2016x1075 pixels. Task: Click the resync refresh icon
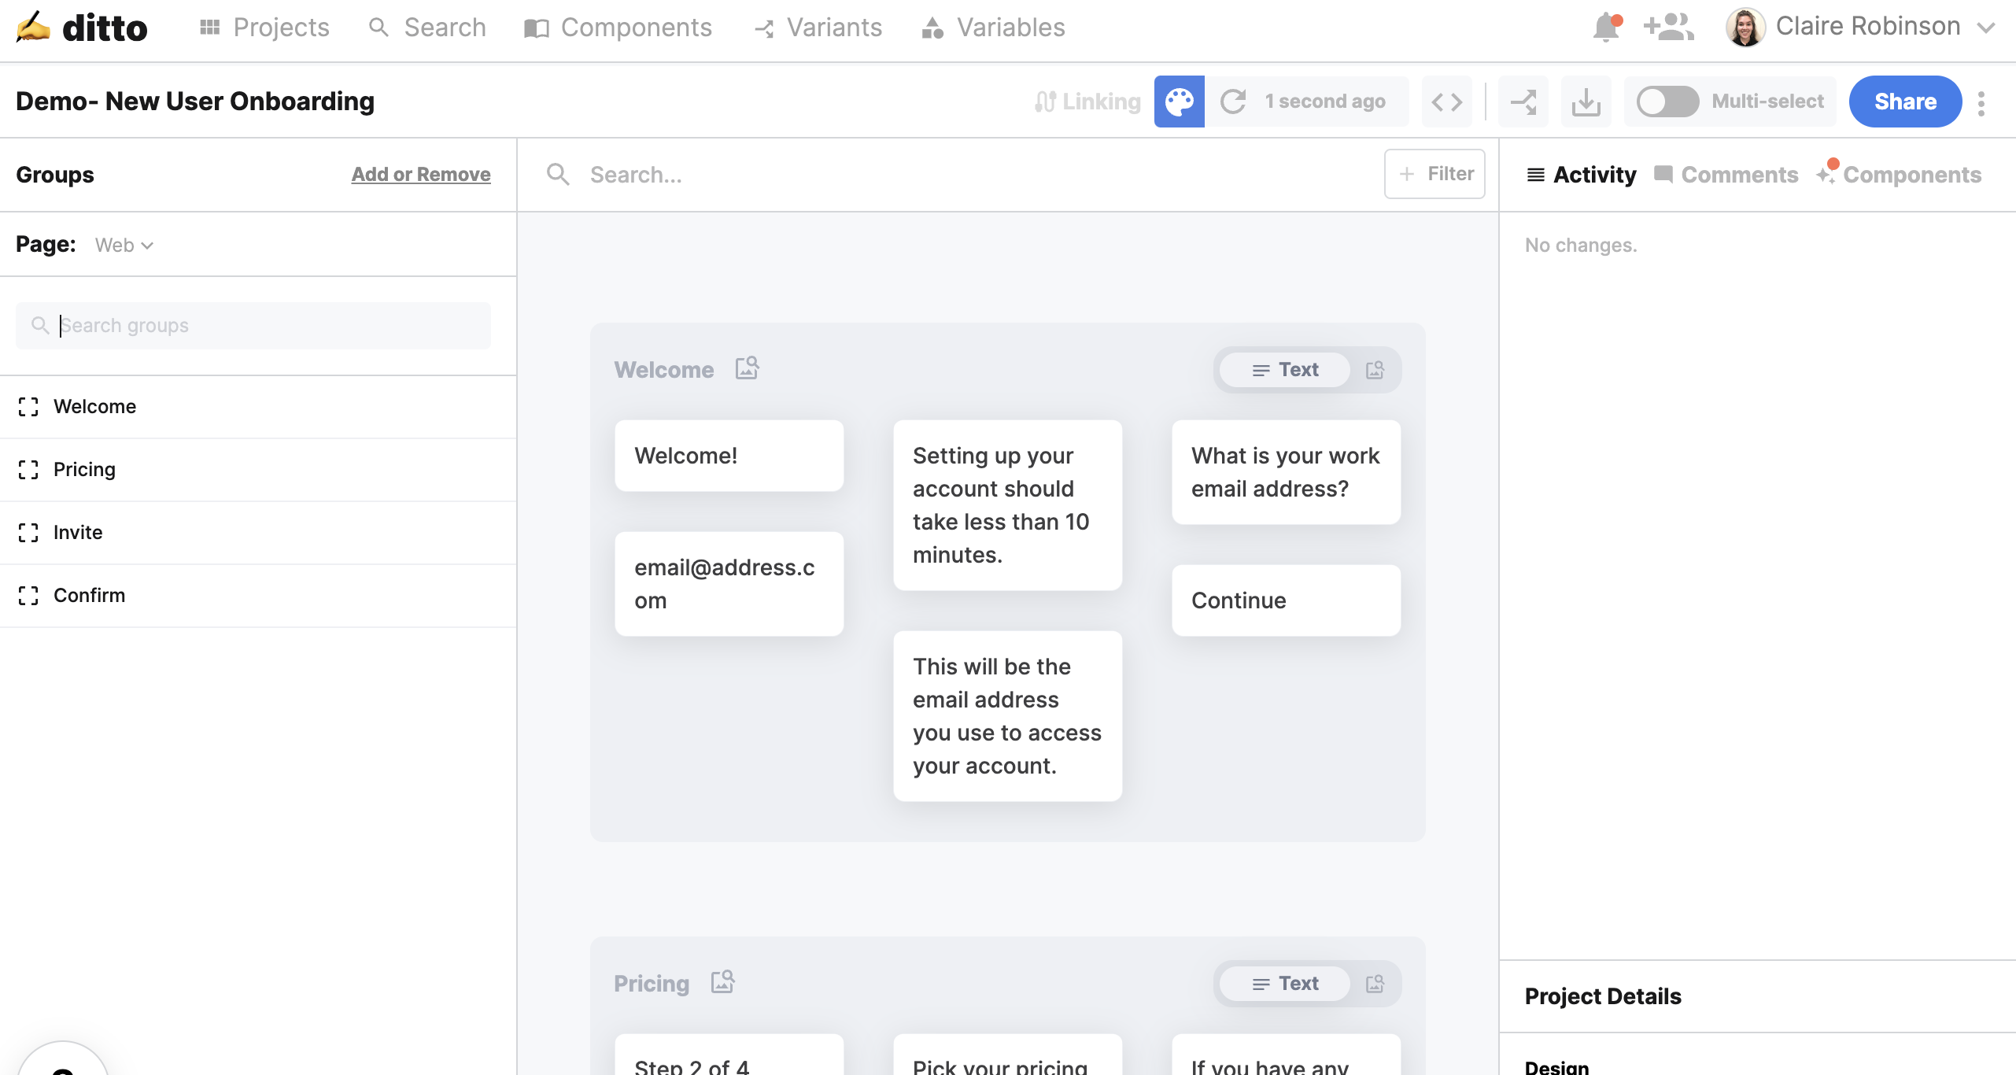click(x=1233, y=102)
